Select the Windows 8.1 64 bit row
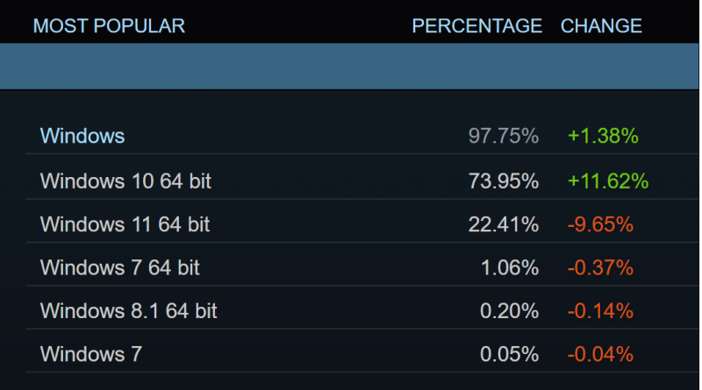 (128, 311)
